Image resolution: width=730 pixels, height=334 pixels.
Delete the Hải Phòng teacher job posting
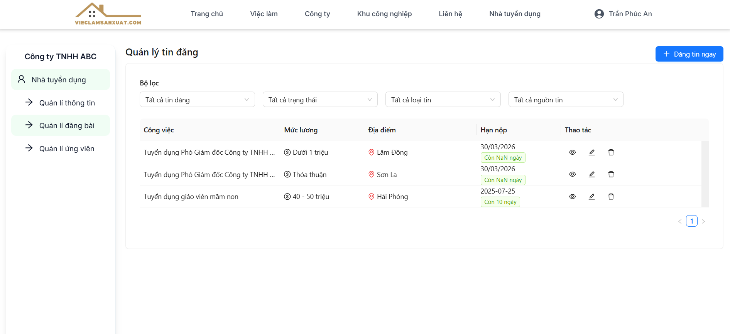[x=611, y=197]
